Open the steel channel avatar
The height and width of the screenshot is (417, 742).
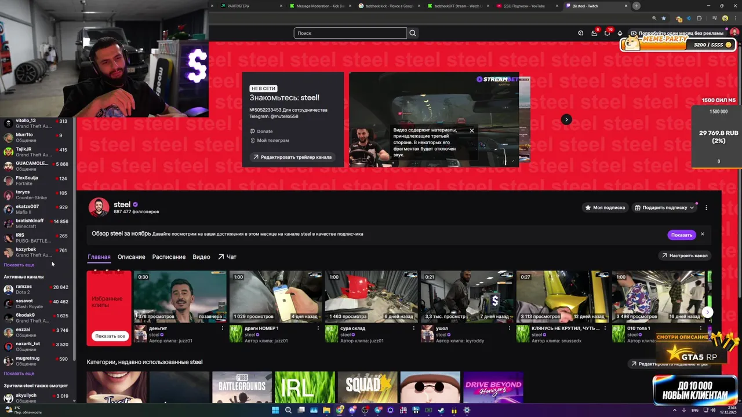coord(99,207)
